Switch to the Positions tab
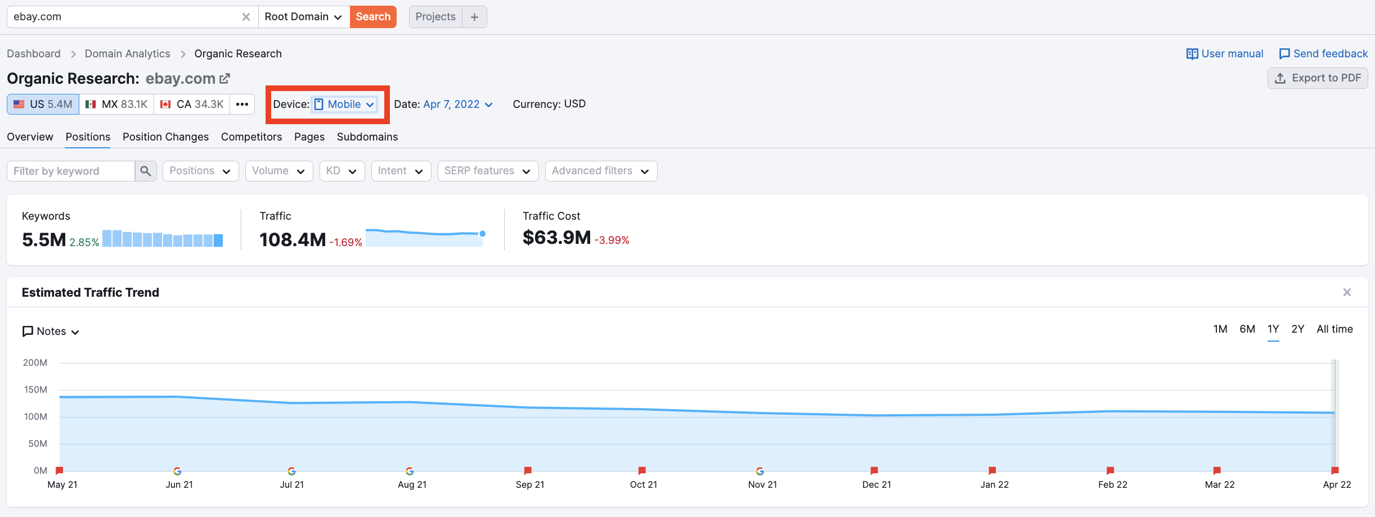The height and width of the screenshot is (517, 1375). (x=88, y=137)
